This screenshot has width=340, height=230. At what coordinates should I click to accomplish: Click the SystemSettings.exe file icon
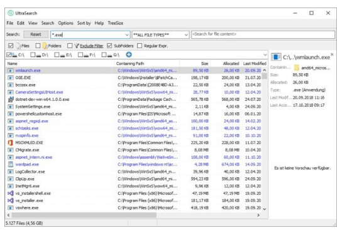[x=11, y=107]
